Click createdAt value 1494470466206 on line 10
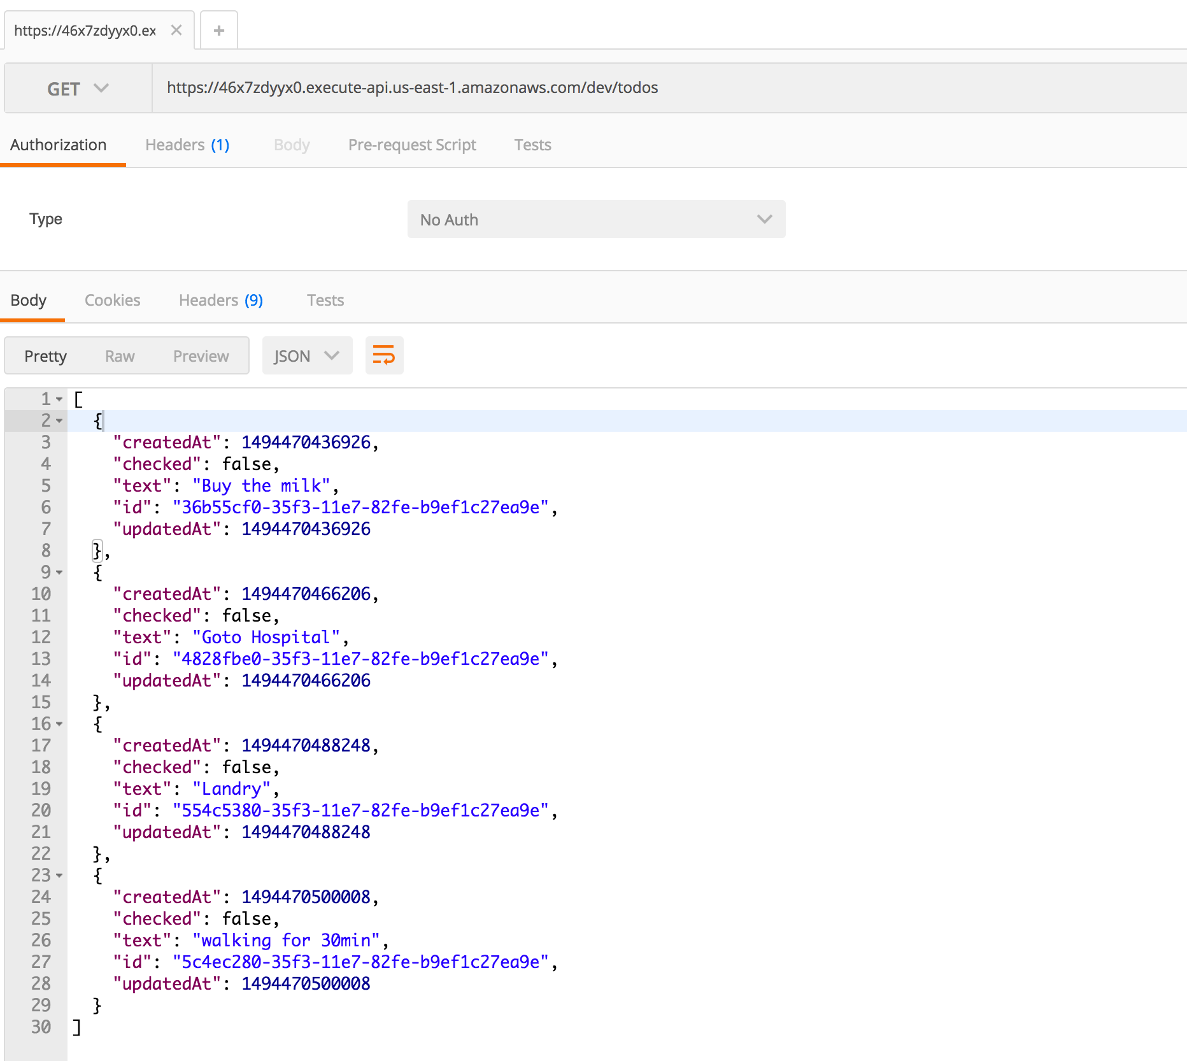This screenshot has width=1187, height=1061. (x=306, y=594)
